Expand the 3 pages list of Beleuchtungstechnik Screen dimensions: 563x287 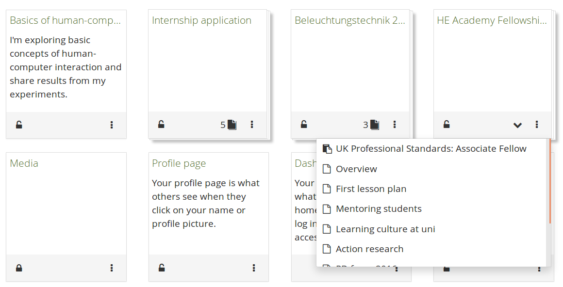[x=371, y=125]
